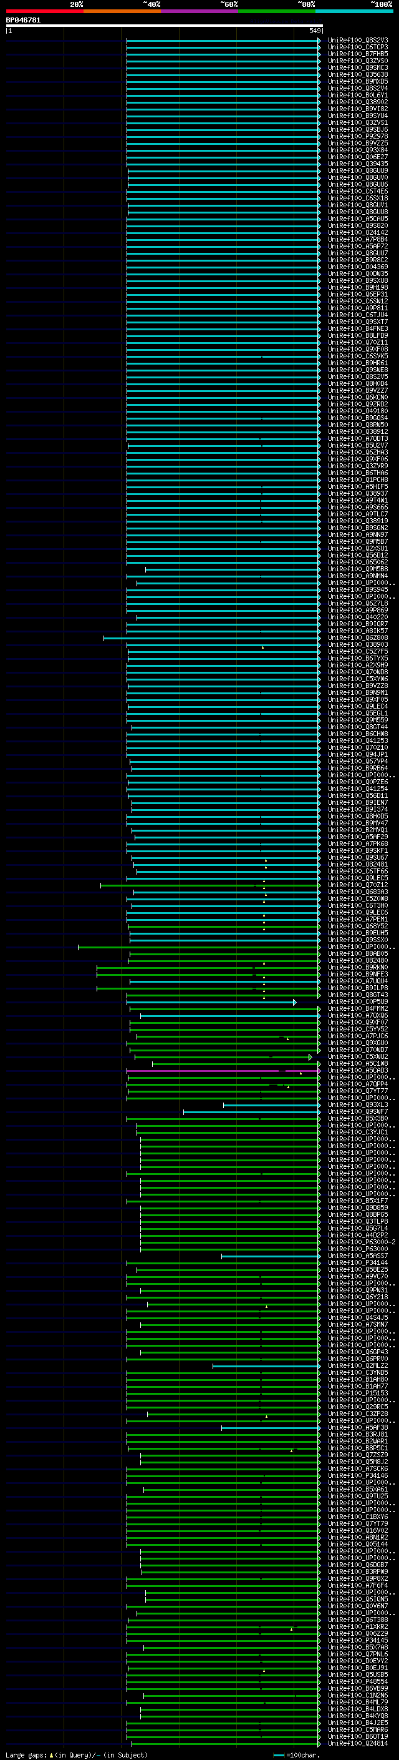Select hit UniRef100_A7QPP4
Screen dimensions: 399x1760
pyautogui.click(x=358, y=1085)
